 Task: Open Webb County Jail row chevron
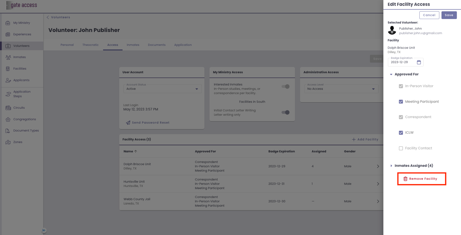pyautogui.click(x=378, y=201)
